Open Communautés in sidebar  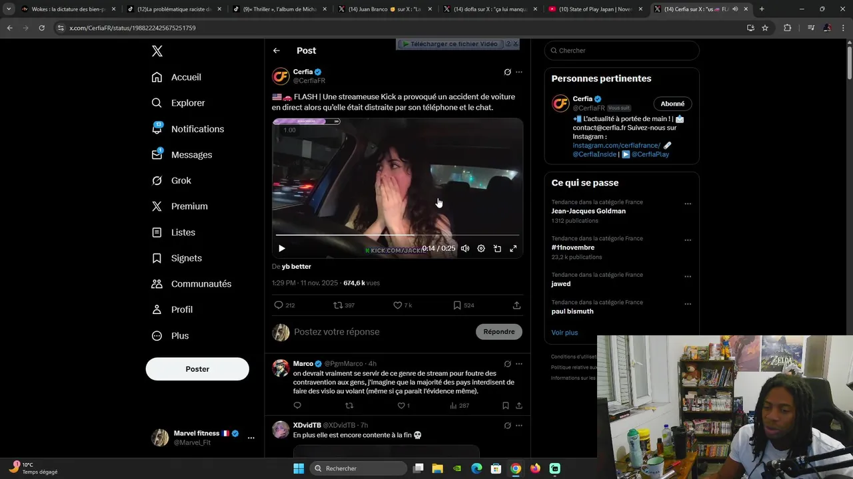coord(191,284)
